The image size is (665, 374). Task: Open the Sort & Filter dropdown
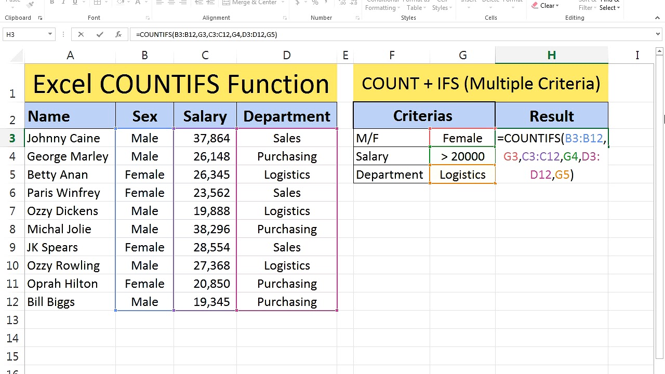pos(586,6)
